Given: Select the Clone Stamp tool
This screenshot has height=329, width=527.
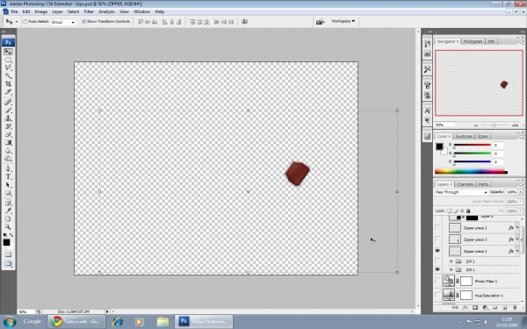Looking at the screenshot, I should pos(9,118).
